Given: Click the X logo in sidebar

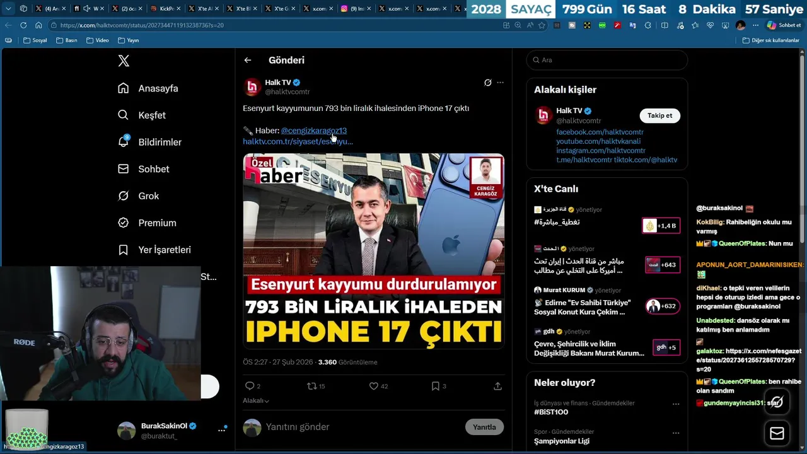Looking at the screenshot, I should (124, 61).
